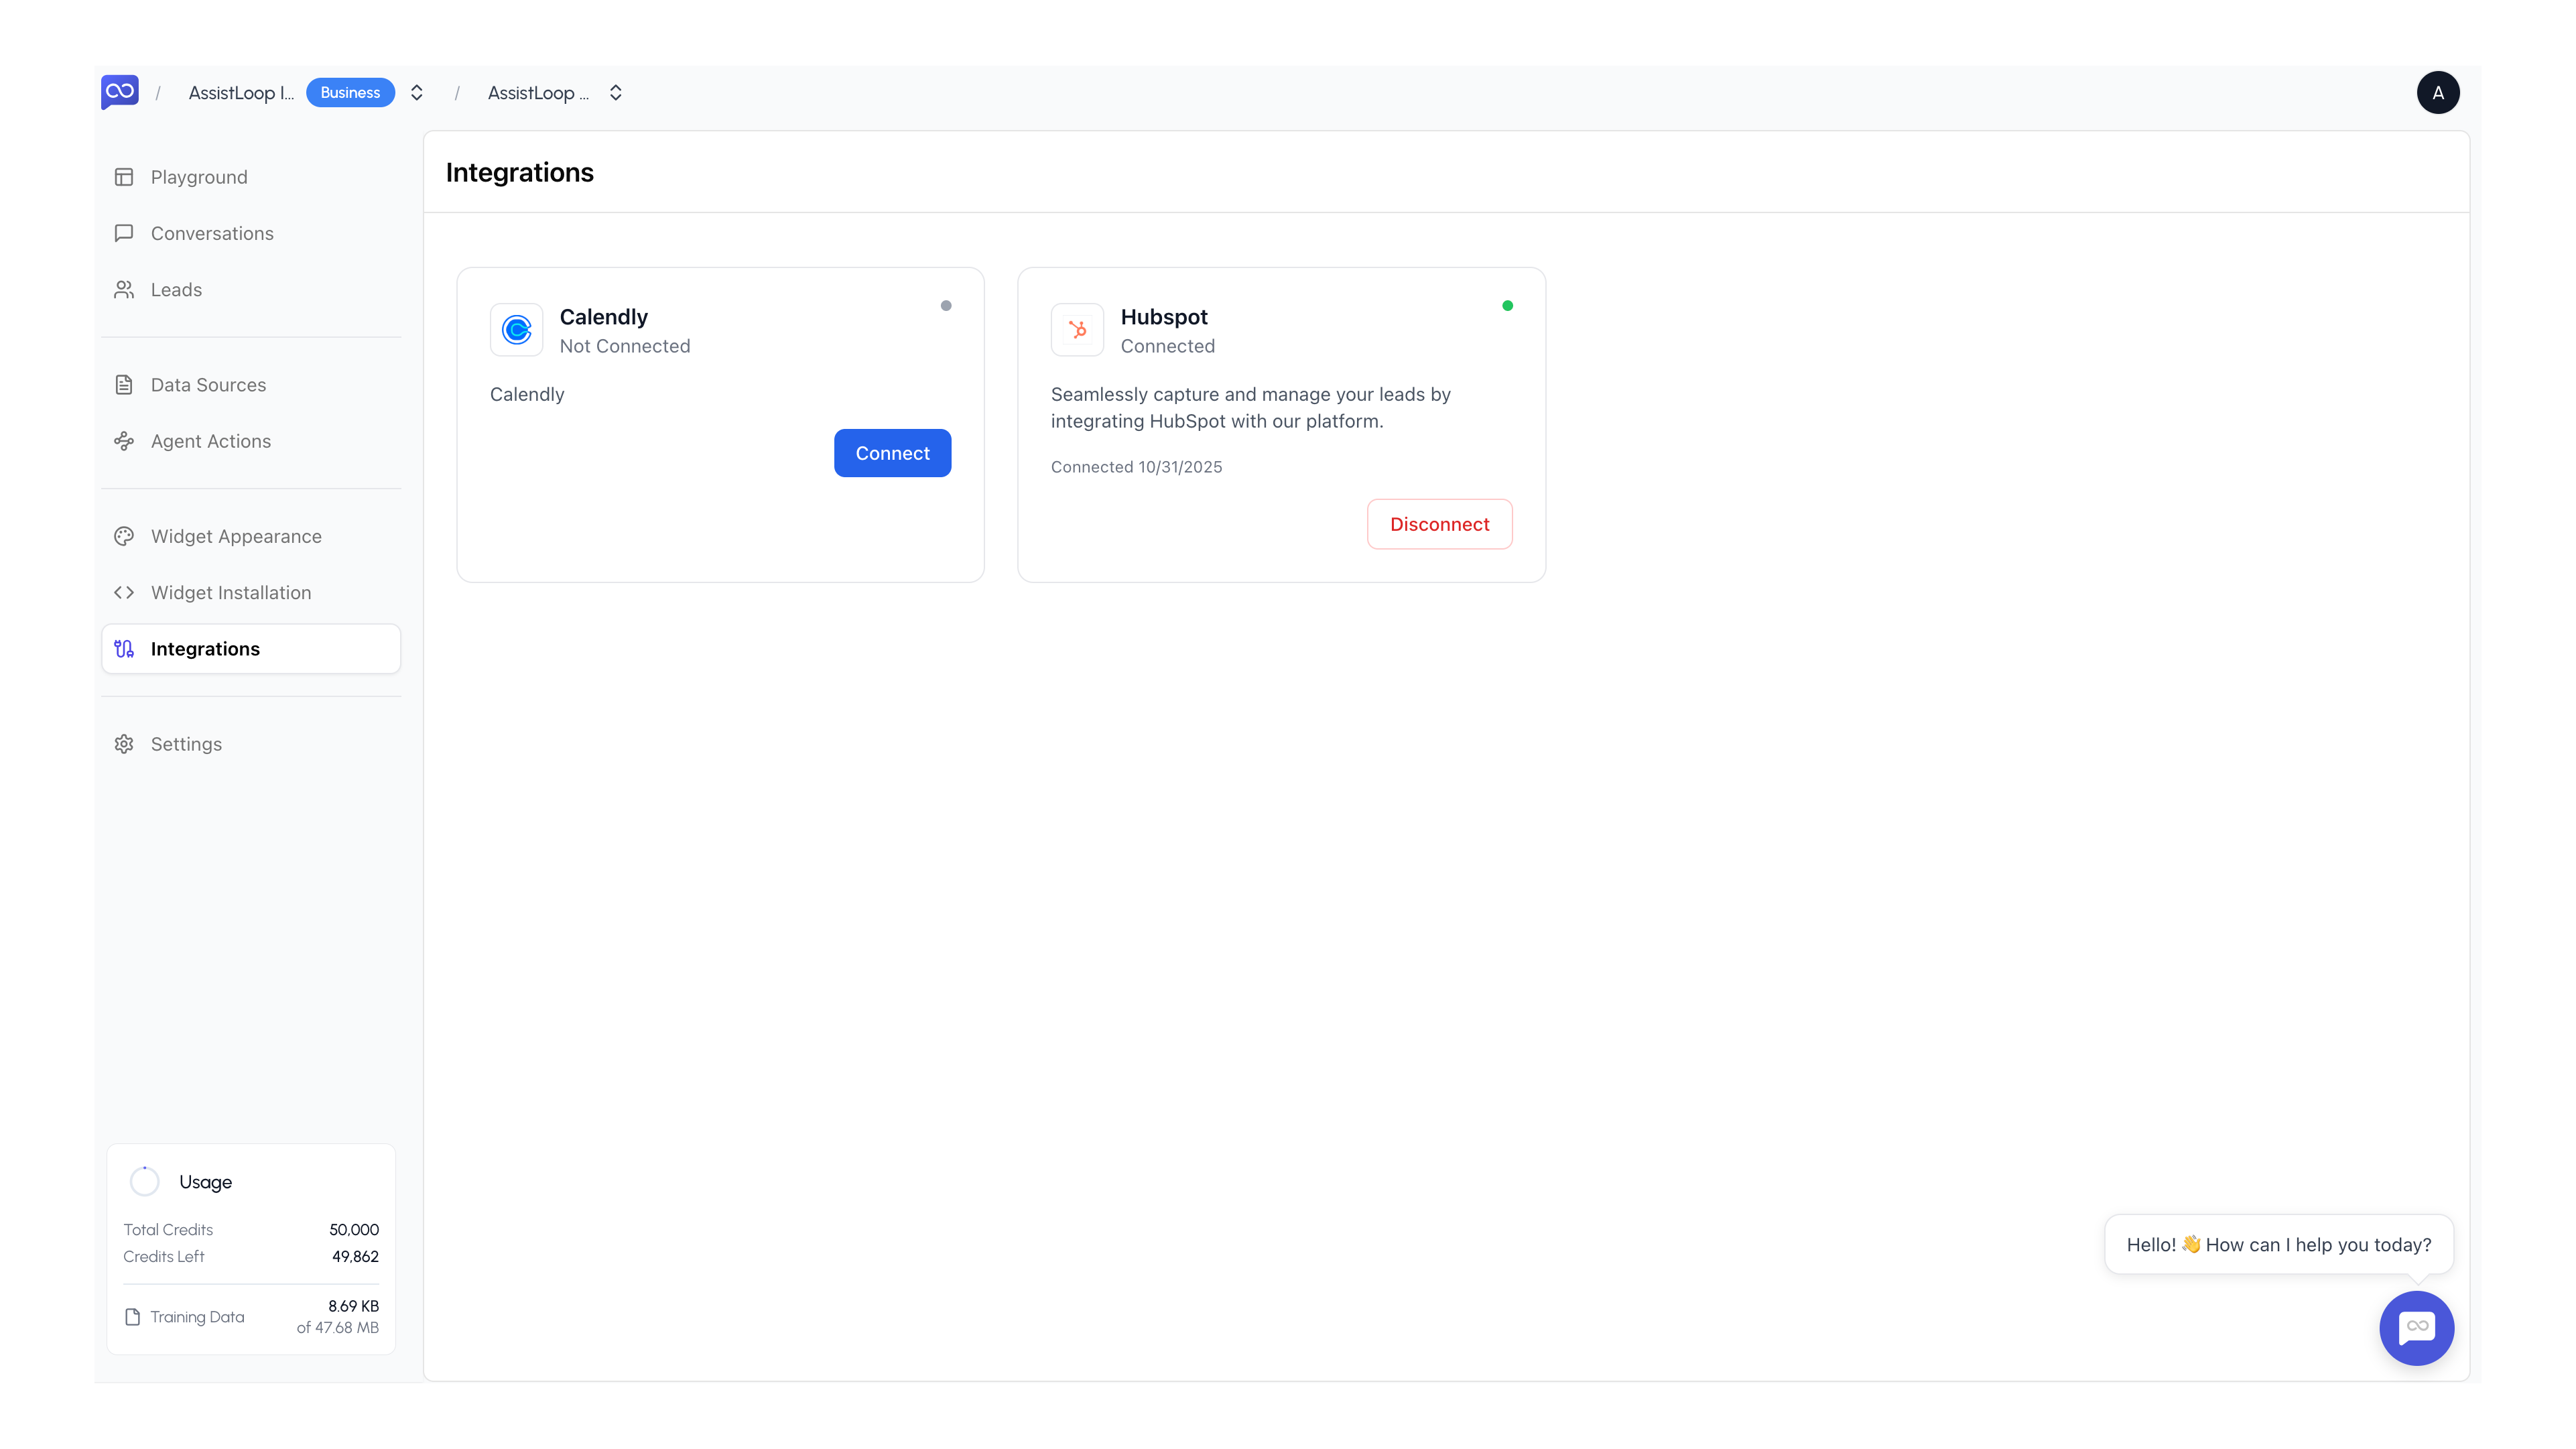2576x1449 pixels.
Task: Click the Leads people icon
Action: pyautogui.click(x=124, y=289)
